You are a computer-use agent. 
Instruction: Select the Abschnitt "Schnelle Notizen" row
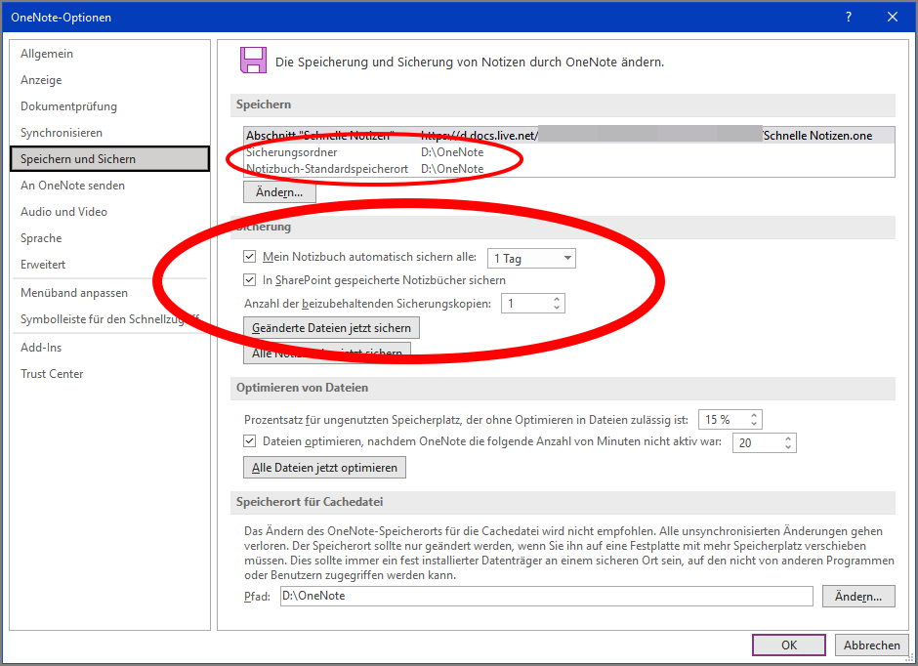point(568,135)
